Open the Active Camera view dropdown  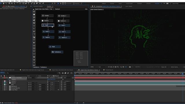coord(175,67)
